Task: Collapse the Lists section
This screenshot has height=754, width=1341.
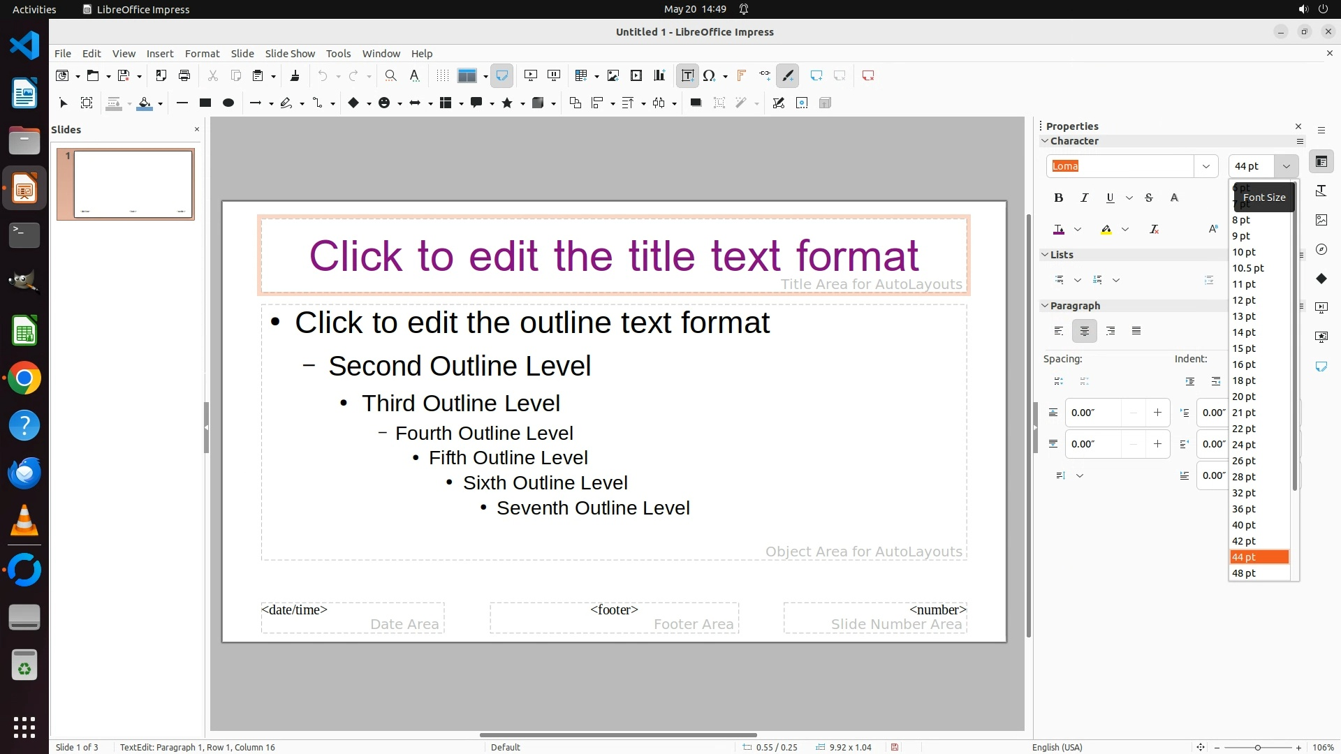Action: tap(1045, 255)
